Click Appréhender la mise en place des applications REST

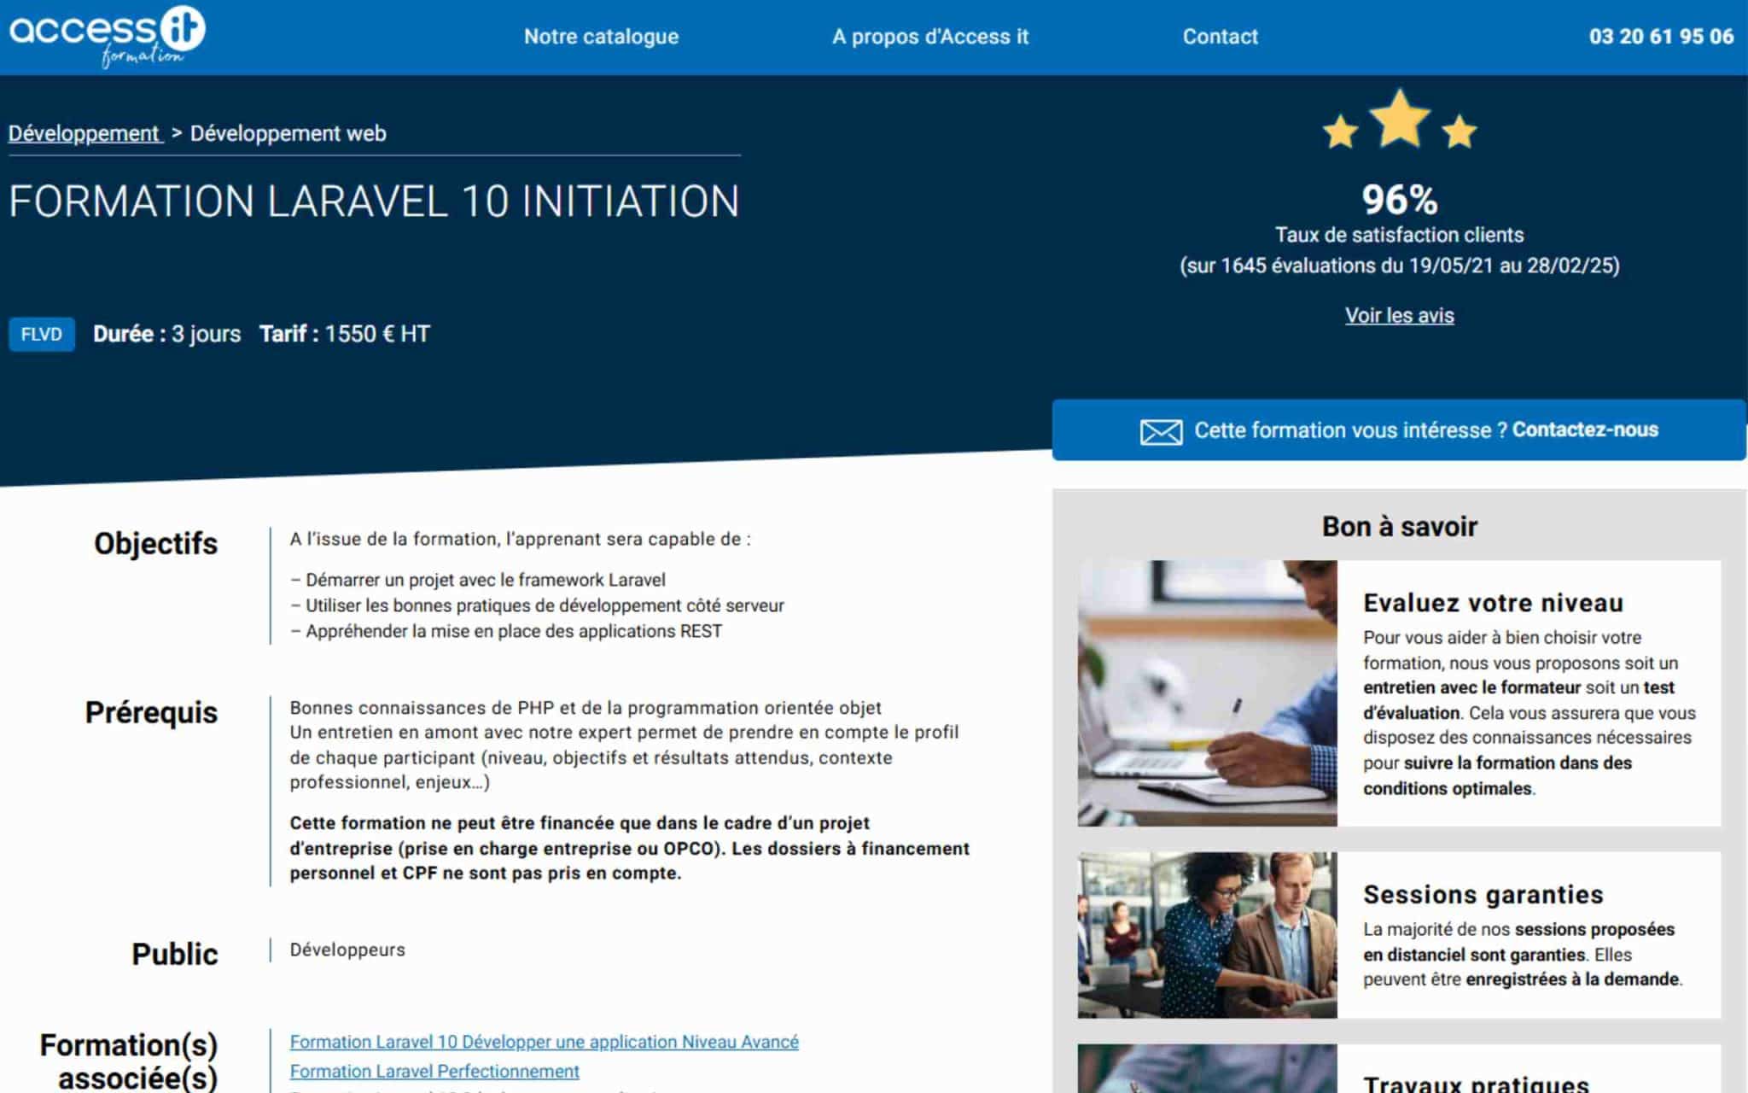coord(506,631)
